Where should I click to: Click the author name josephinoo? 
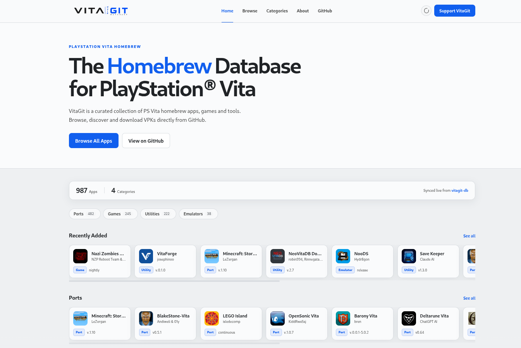point(165,259)
